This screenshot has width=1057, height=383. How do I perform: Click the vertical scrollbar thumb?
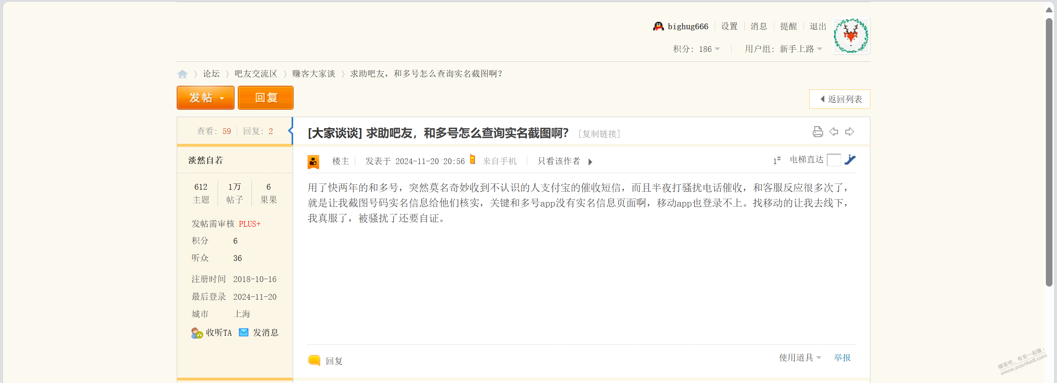pos(1049,152)
